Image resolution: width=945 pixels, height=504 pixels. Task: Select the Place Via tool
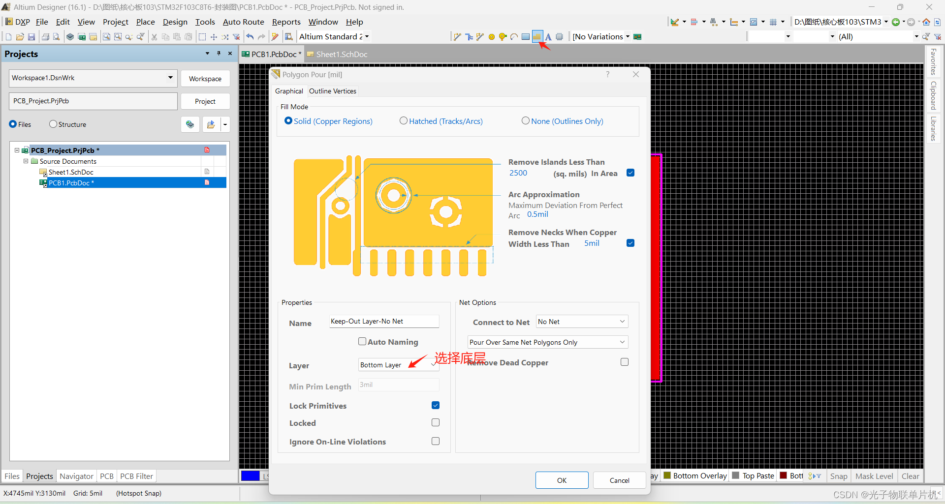pos(503,37)
